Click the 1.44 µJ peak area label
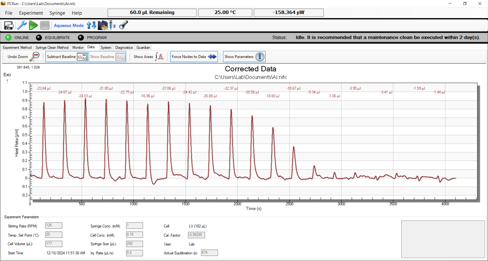Viewport: 488px width, 261px height. click(439, 92)
